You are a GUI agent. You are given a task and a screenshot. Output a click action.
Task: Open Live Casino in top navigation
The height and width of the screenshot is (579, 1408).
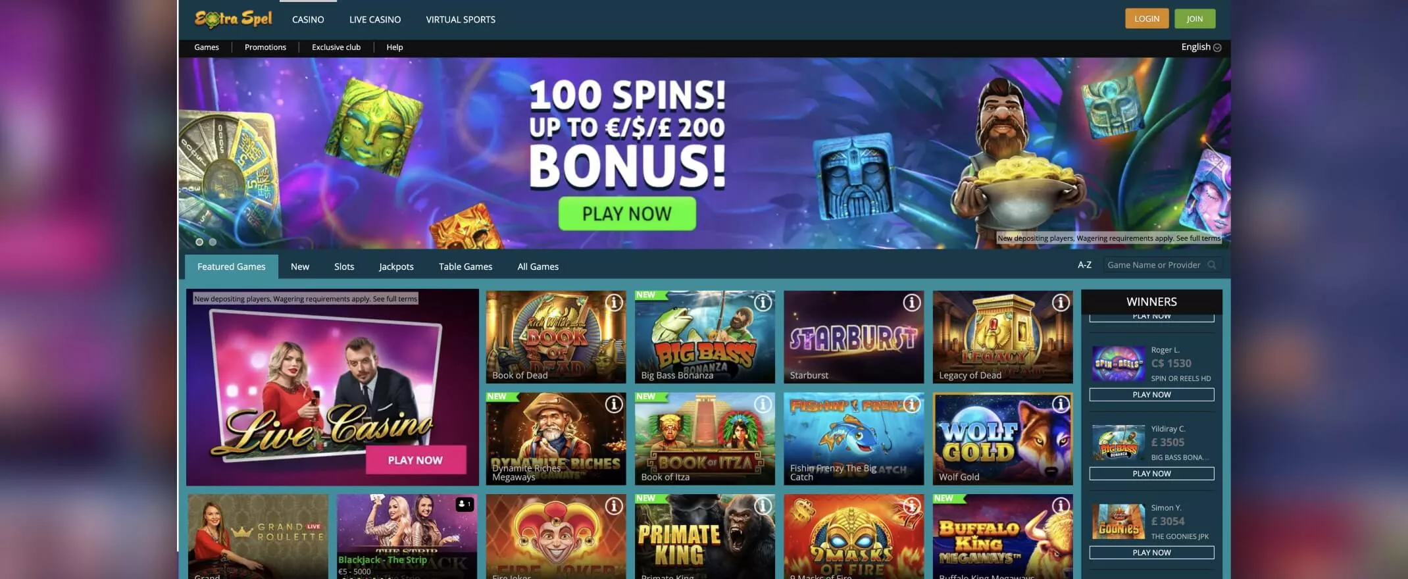click(x=375, y=20)
